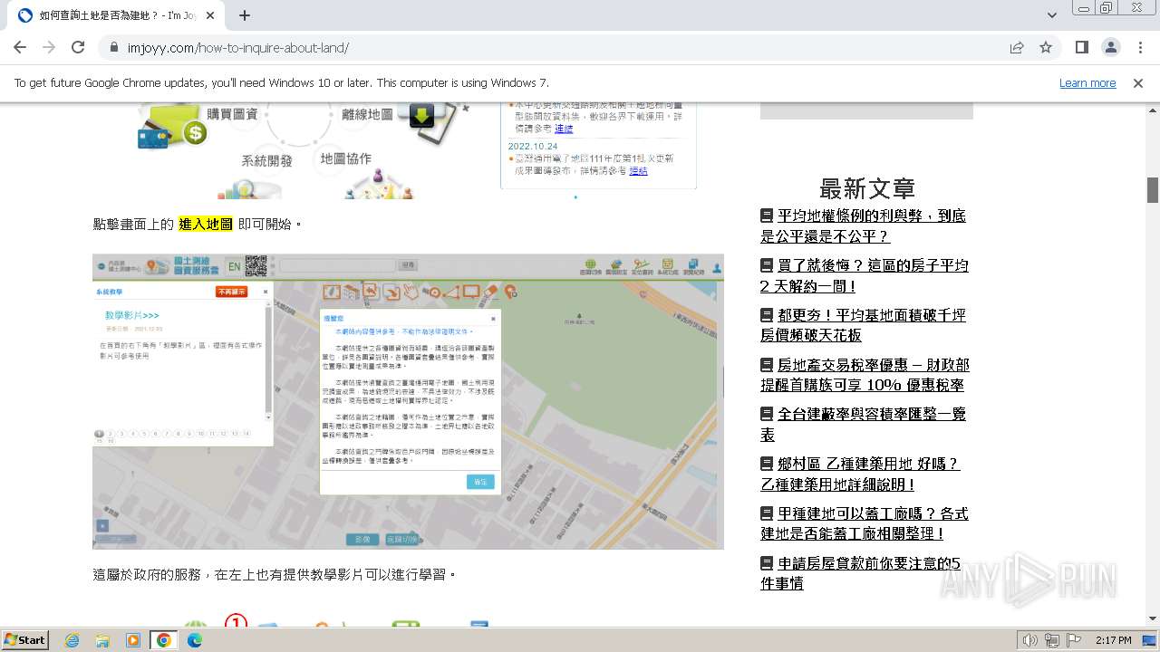Launch Microsoft Edge from taskbar

[x=195, y=640]
